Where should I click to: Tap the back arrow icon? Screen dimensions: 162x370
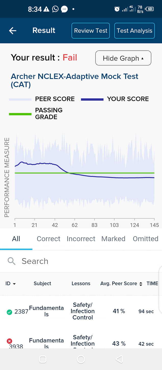coord(13,31)
